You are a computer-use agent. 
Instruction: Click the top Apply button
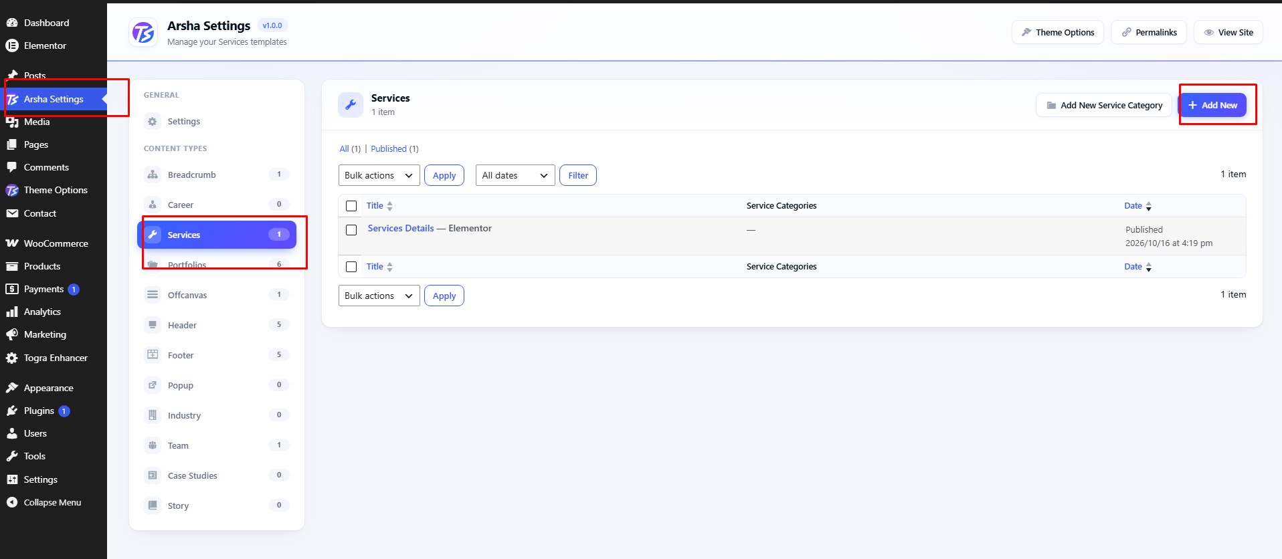444,175
